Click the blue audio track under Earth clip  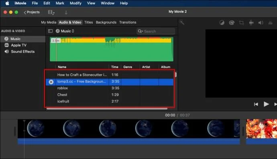(x=128, y=141)
